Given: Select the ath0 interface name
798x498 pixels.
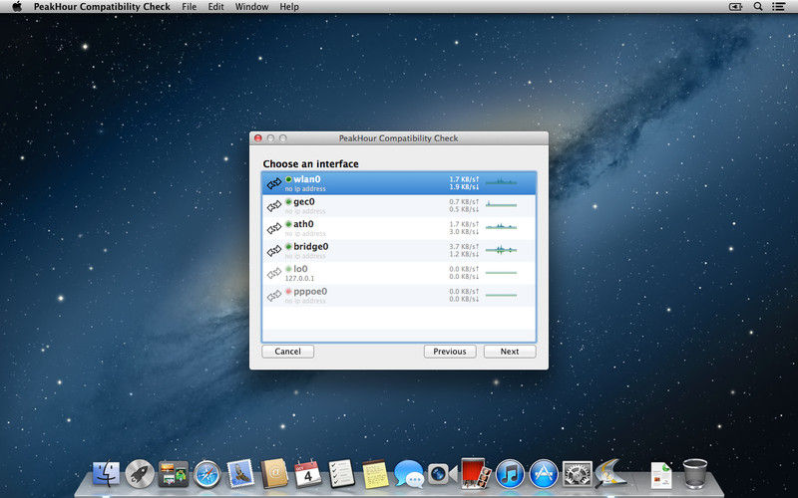Looking at the screenshot, I should pyautogui.click(x=303, y=224).
